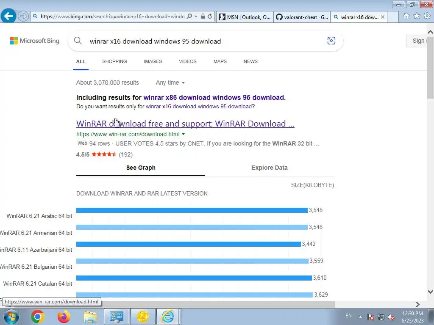Expand the Any time filter dropdown
Screen dimensions: 434x325
170,83
